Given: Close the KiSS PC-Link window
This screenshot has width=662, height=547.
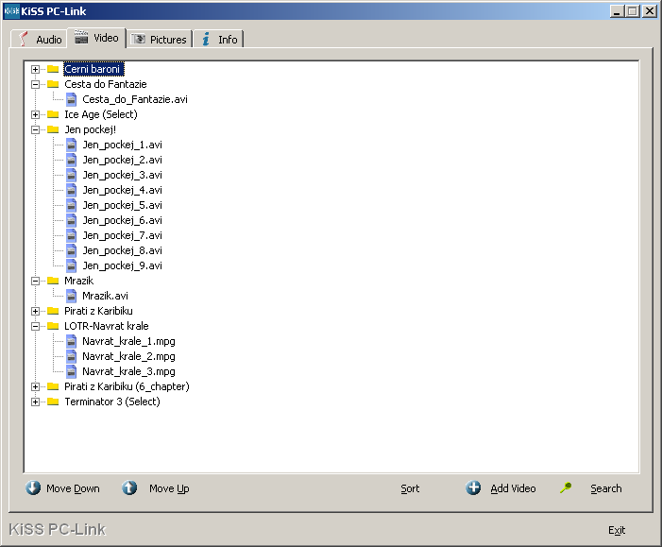Looking at the screenshot, I should click(x=650, y=11).
